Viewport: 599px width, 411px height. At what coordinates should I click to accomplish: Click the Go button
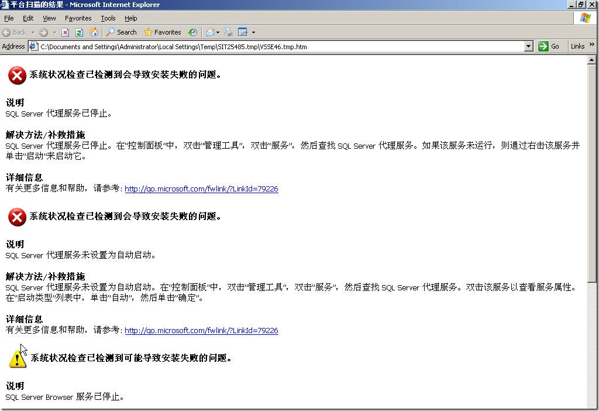[x=549, y=47]
